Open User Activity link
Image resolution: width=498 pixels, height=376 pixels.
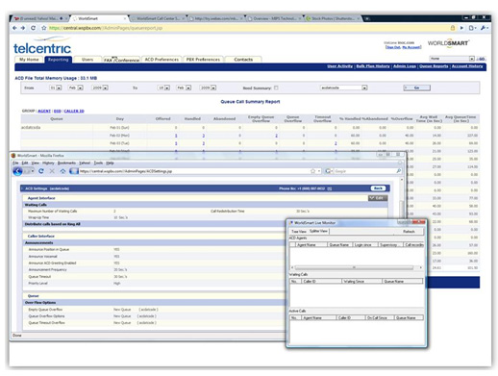coord(339,66)
